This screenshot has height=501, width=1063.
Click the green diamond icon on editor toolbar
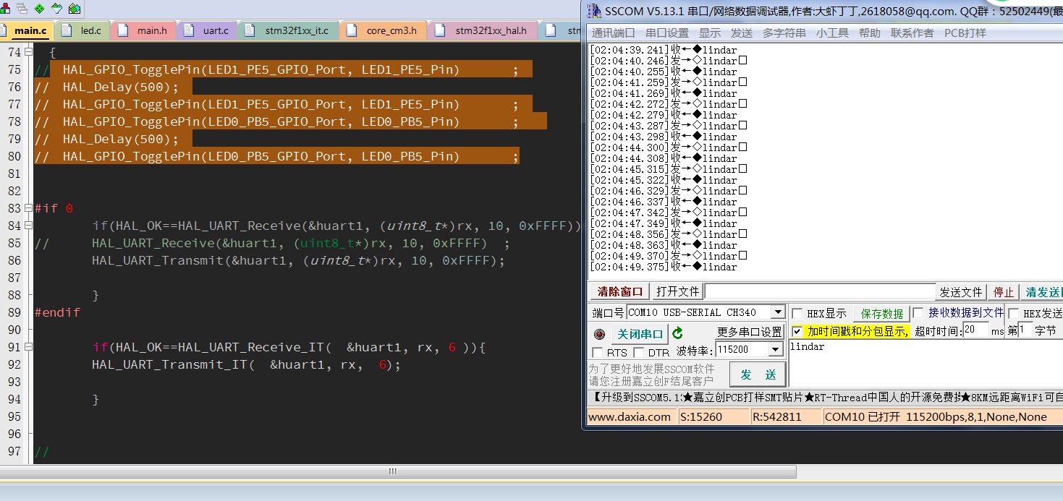[40, 8]
